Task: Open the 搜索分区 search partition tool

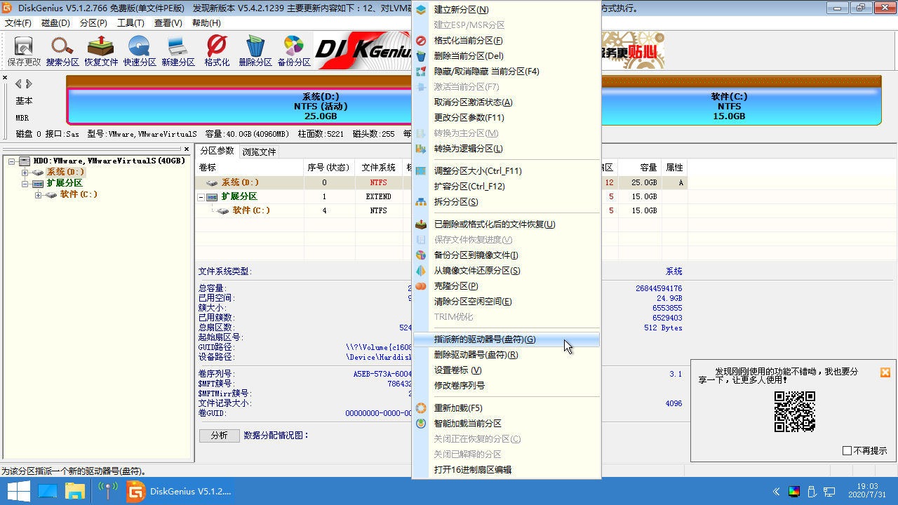Action: point(62,51)
